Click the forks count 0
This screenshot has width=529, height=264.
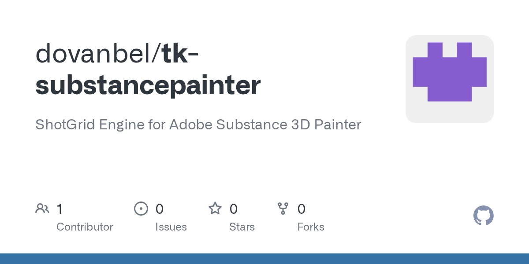(x=302, y=209)
